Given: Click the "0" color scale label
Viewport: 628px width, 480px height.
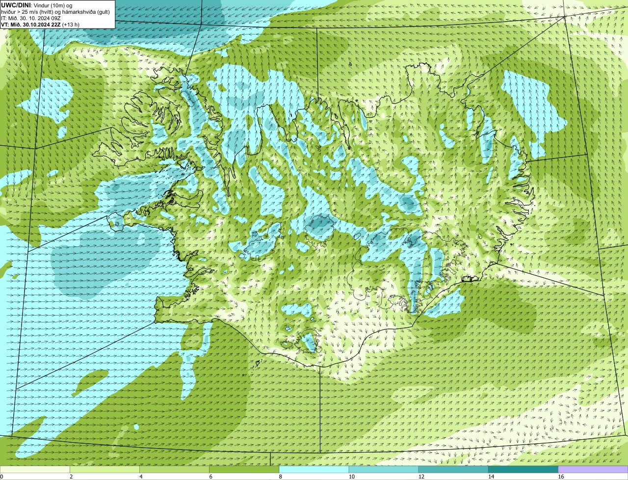Looking at the screenshot, I should pos(1,477).
